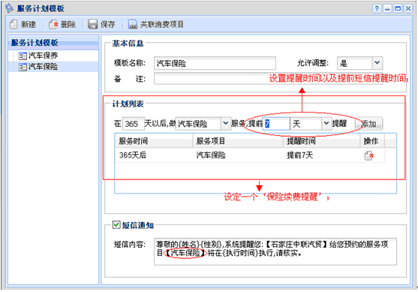Image resolution: width=418 pixels, height=292 pixels.
Task: Select 汽车保险 in the template tree
Action: click(x=43, y=66)
